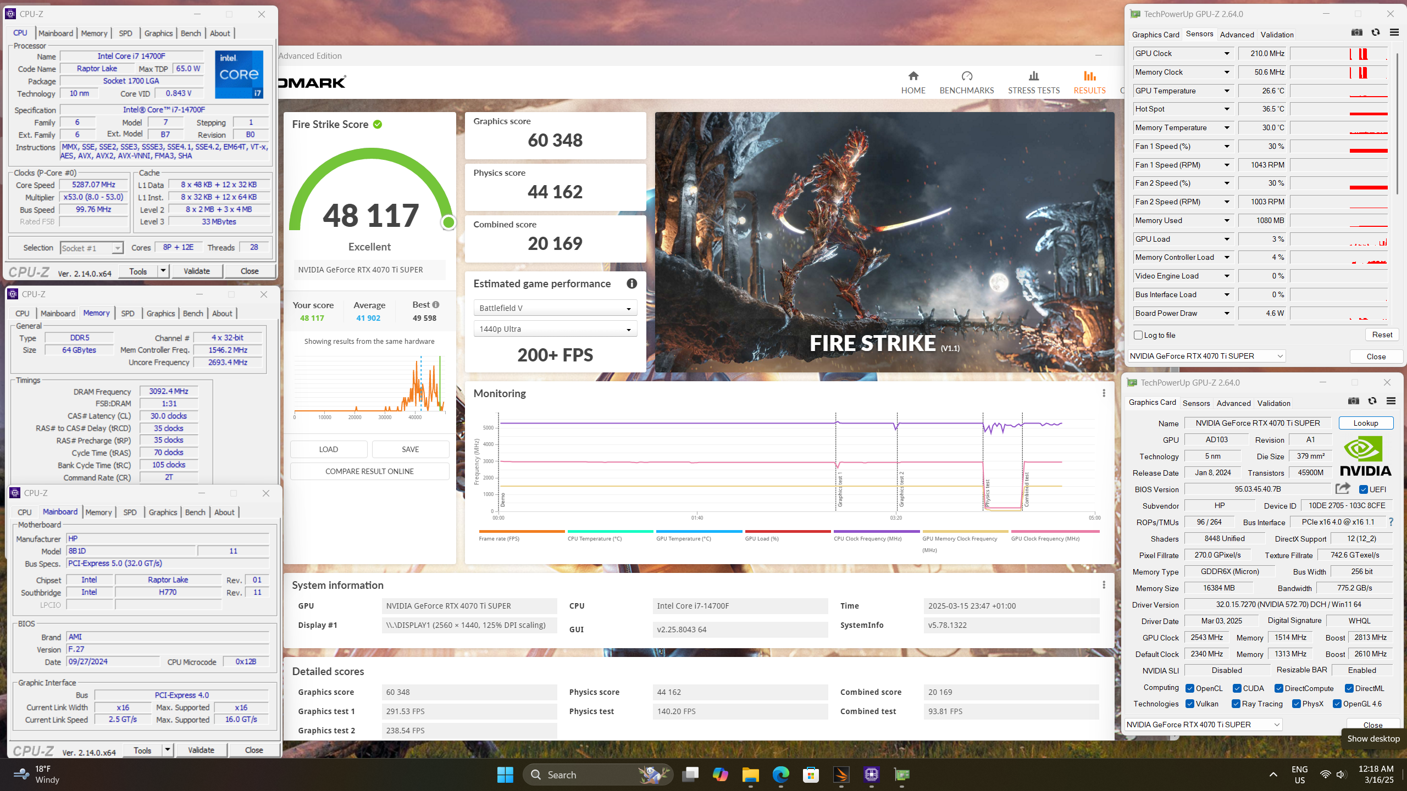
Task: Open About tab in CPU-Z CPU window
Action: coord(220,33)
